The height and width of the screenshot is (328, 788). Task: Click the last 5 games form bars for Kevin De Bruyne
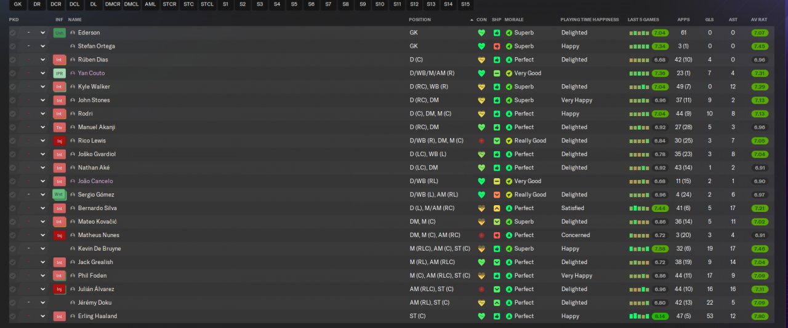coord(639,249)
